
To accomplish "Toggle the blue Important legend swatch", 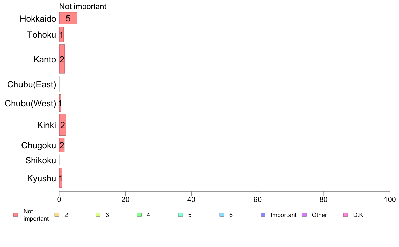I will click(263, 215).
